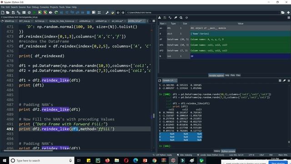Image resolution: width=291 pixels, height=164 pixels.
Task: Click LSP Python ready status entry
Action: tap(162, 155)
